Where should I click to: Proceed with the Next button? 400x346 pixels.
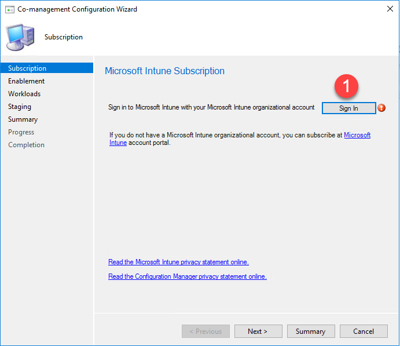pos(258,332)
